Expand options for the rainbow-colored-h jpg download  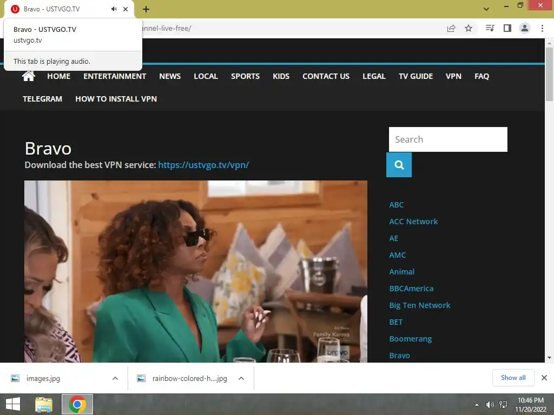pyautogui.click(x=241, y=378)
